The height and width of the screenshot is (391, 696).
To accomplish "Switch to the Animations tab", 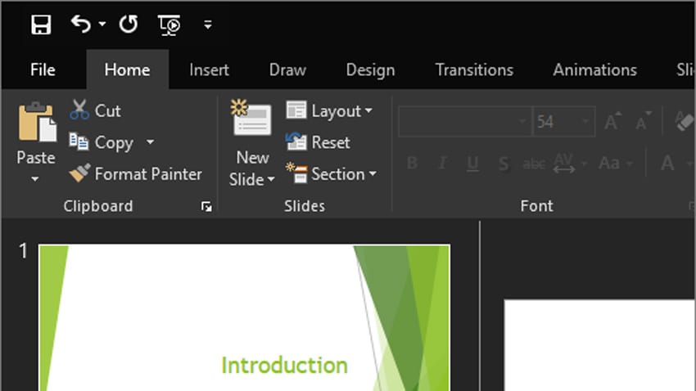I will coord(594,70).
